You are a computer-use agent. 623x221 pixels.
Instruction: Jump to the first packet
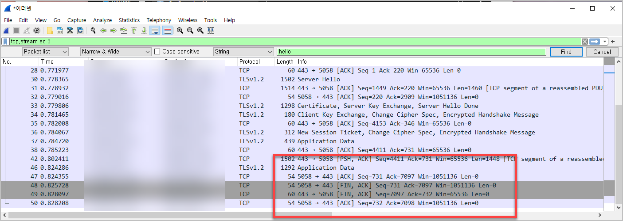134,30
